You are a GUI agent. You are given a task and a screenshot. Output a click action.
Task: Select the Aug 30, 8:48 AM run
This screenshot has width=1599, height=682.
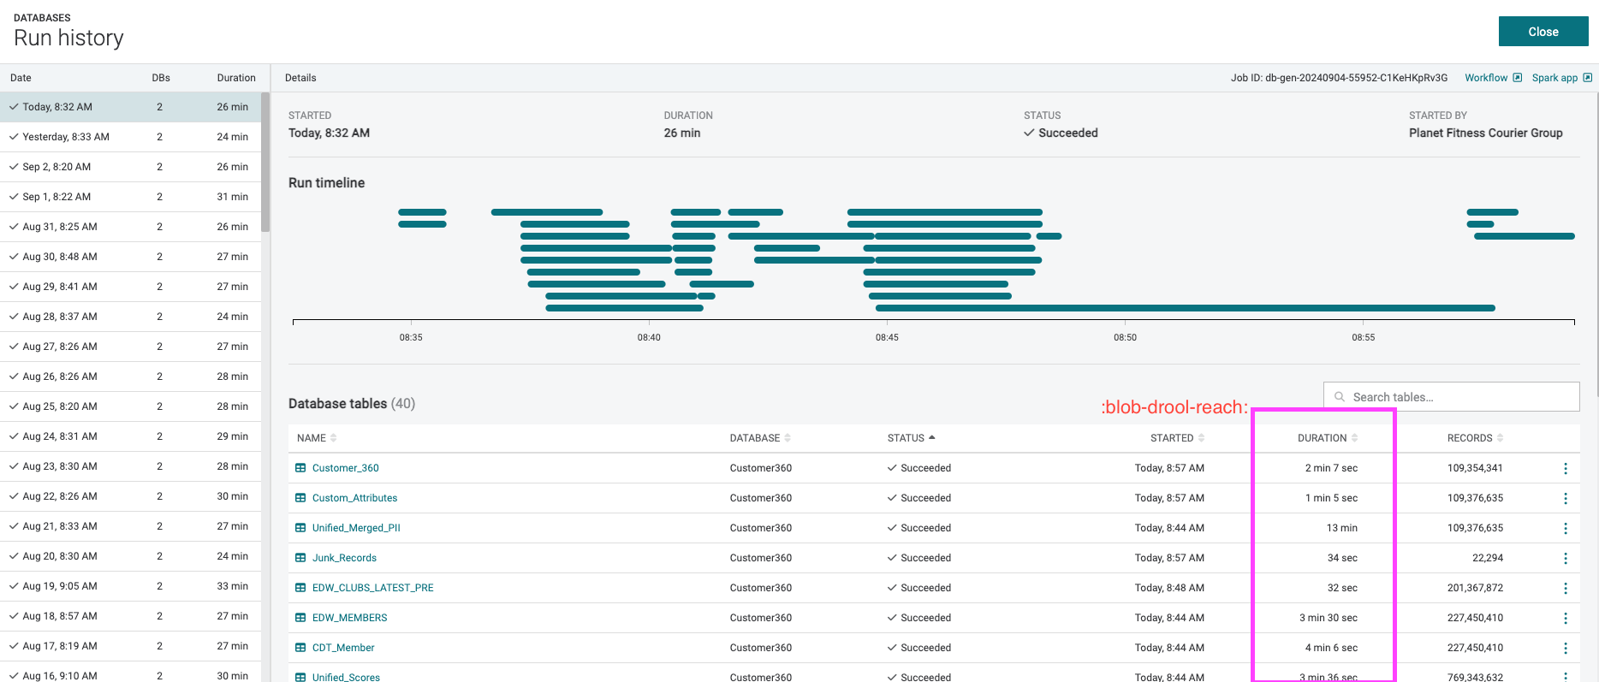click(x=130, y=257)
